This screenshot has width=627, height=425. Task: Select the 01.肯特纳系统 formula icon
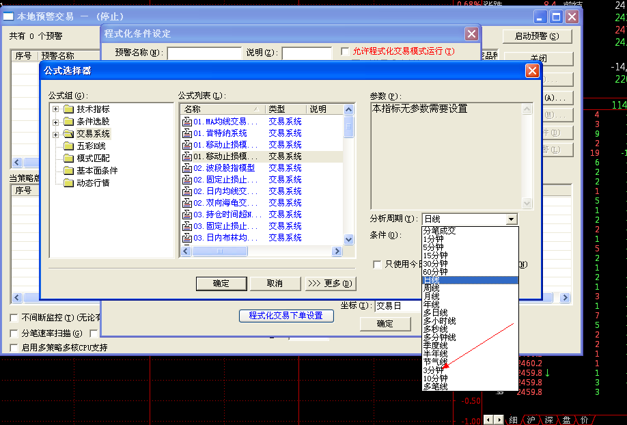[x=186, y=133]
